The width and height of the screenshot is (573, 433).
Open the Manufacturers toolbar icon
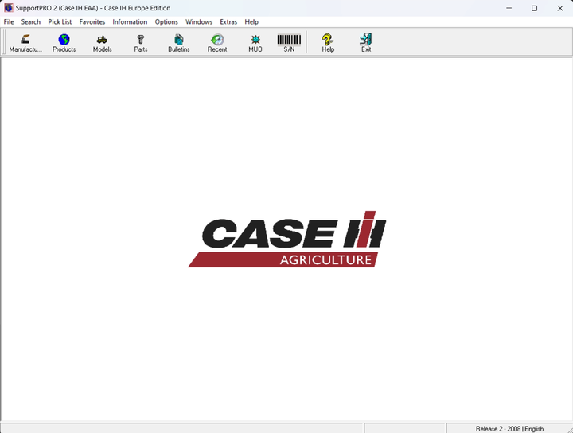25,43
